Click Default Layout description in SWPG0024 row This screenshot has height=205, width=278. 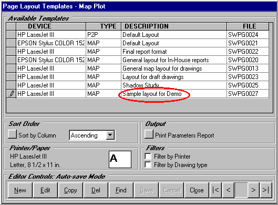[174, 35]
